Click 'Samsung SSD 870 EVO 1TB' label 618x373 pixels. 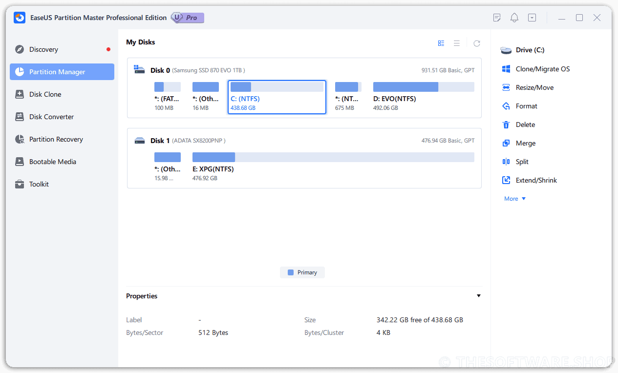click(x=209, y=70)
